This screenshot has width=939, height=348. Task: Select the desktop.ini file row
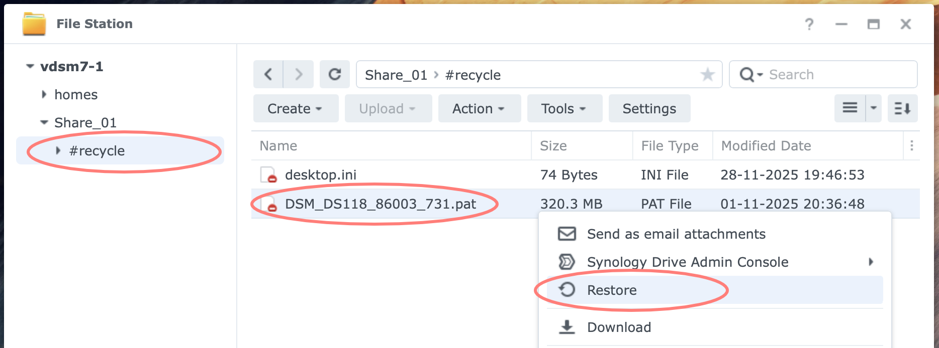click(586, 175)
